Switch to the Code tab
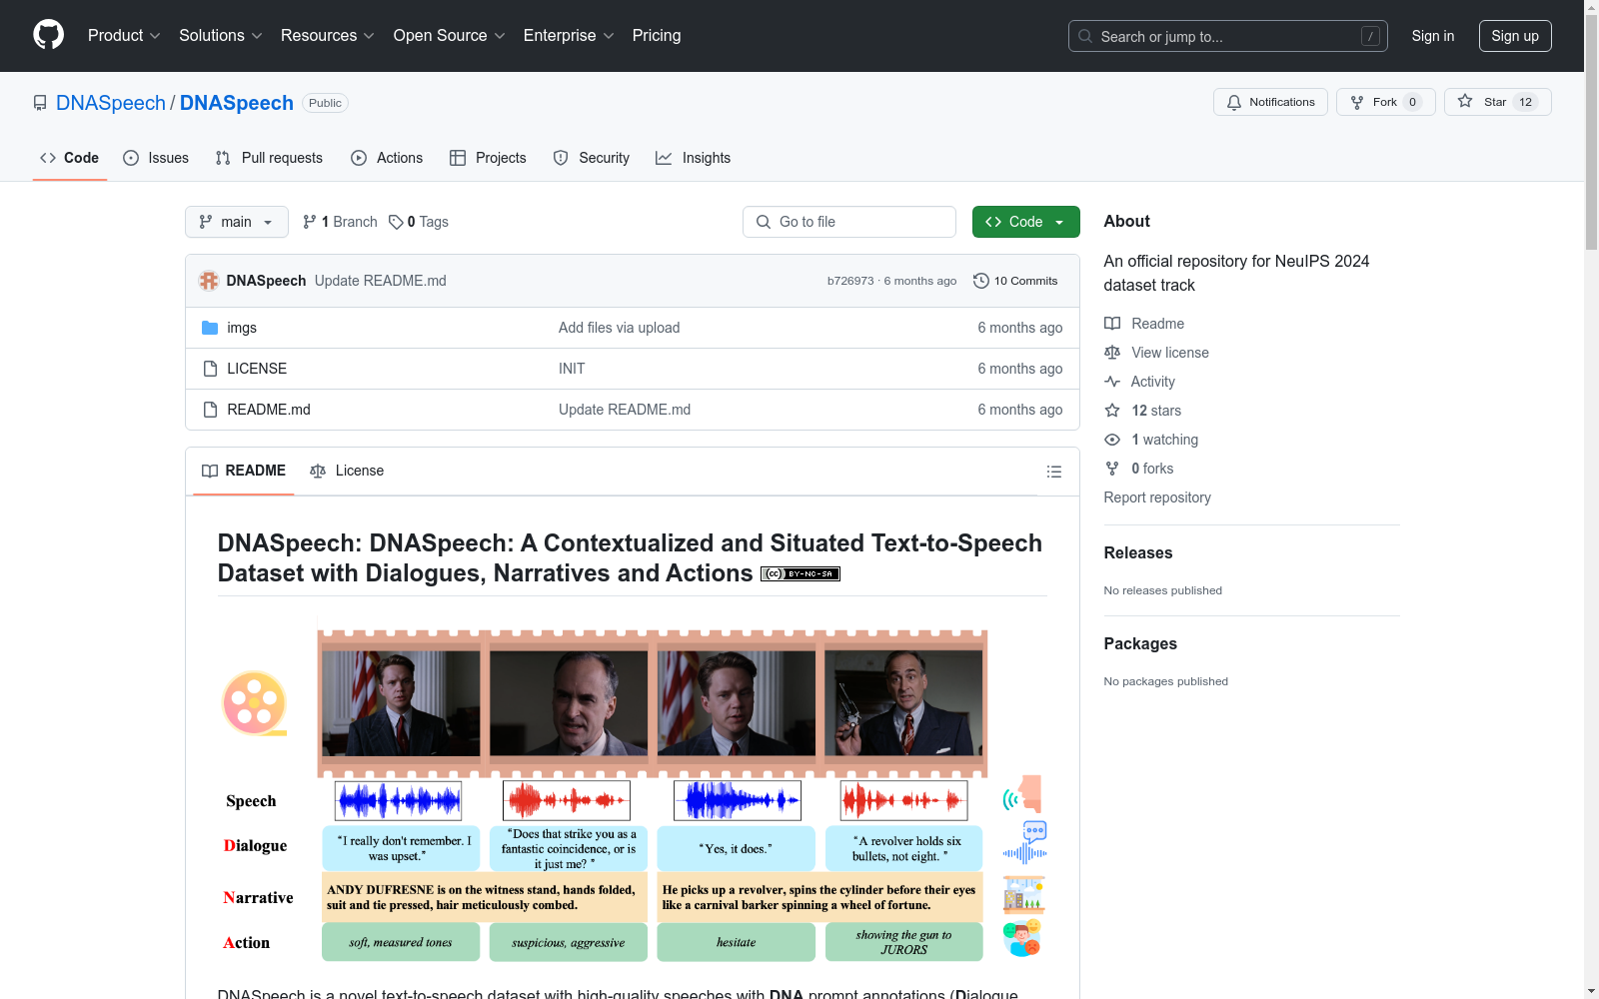This screenshot has width=1599, height=999. pos(69,158)
